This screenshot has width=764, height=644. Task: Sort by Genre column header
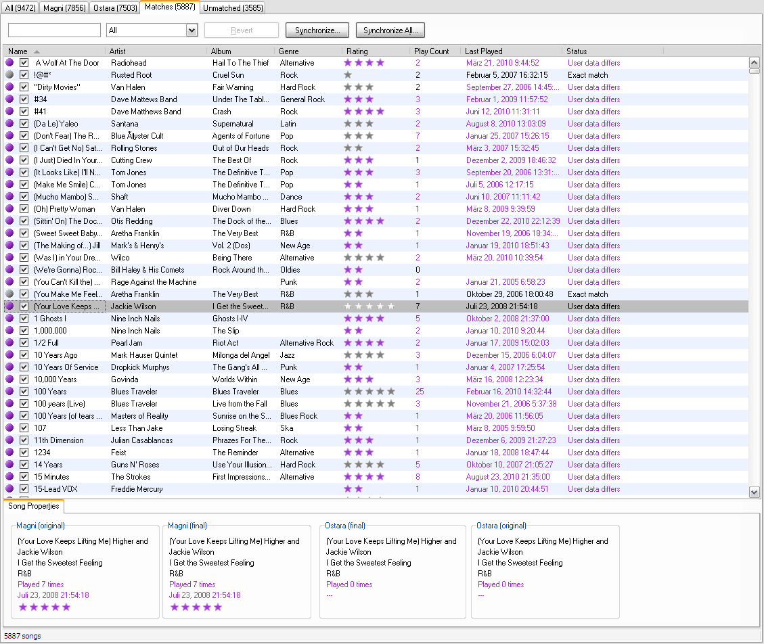coord(309,51)
